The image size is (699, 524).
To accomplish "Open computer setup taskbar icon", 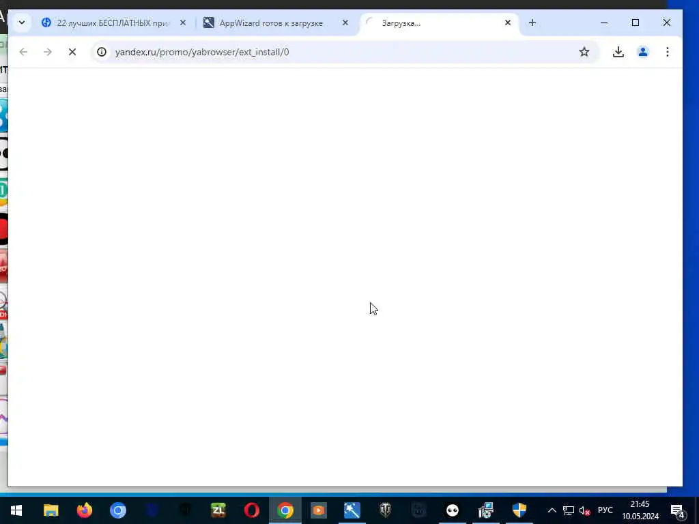I will [485, 510].
